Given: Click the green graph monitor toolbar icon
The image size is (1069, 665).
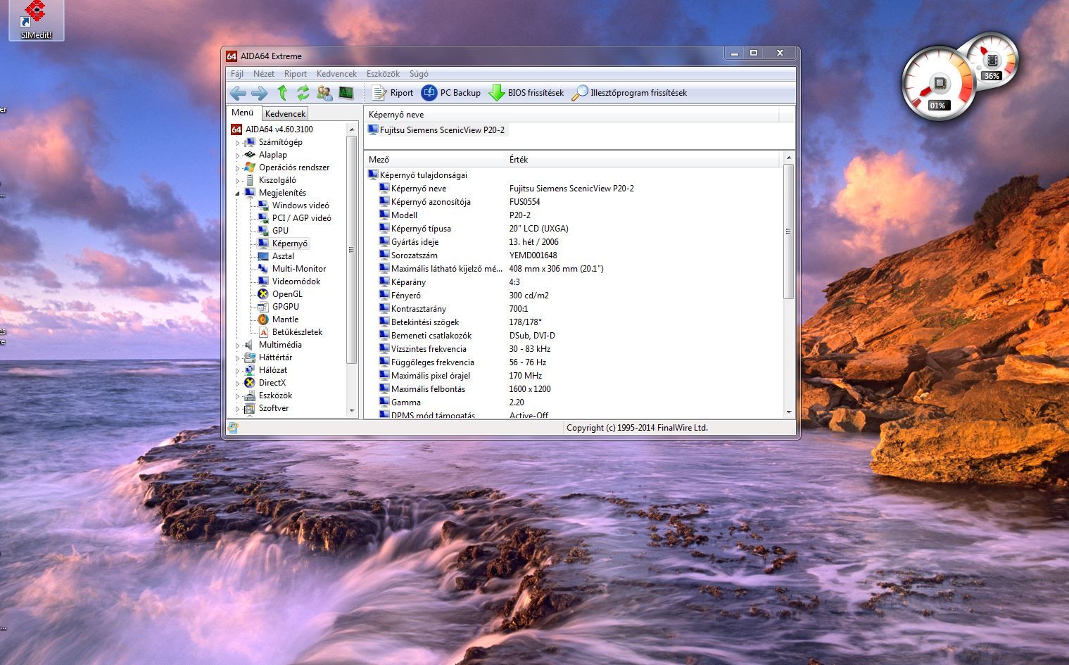Looking at the screenshot, I should tap(346, 93).
